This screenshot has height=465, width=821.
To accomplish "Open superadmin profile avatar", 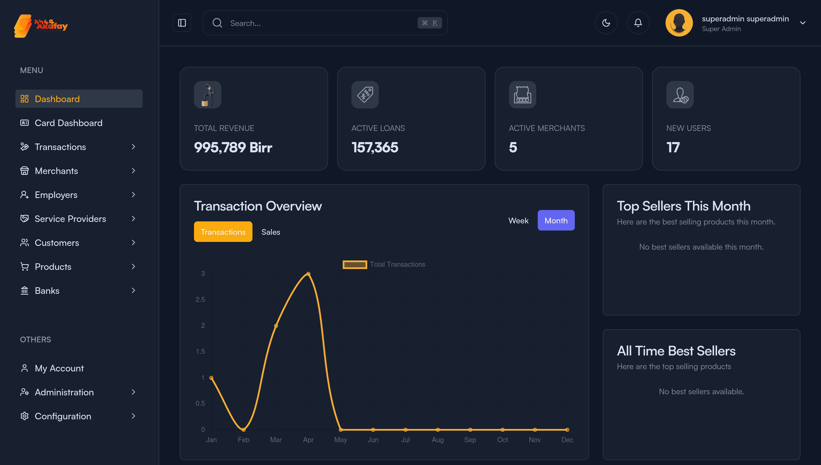I will pos(679,23).
